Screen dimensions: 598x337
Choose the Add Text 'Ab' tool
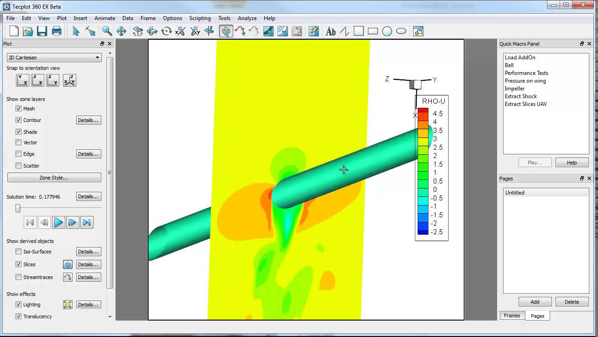click(330, 31)
